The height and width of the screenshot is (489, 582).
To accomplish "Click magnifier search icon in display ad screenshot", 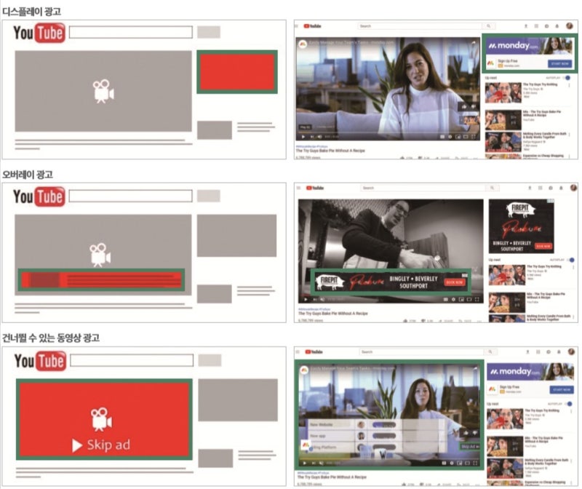I will click(488, 26).
